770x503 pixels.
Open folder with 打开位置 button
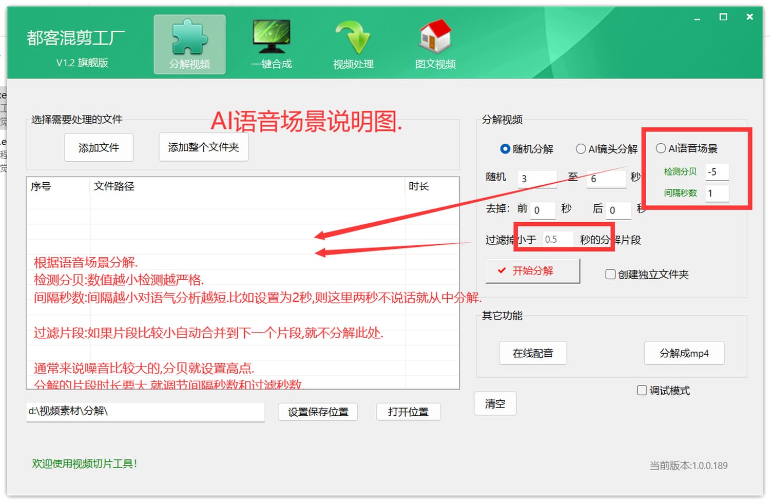[408, 412]
